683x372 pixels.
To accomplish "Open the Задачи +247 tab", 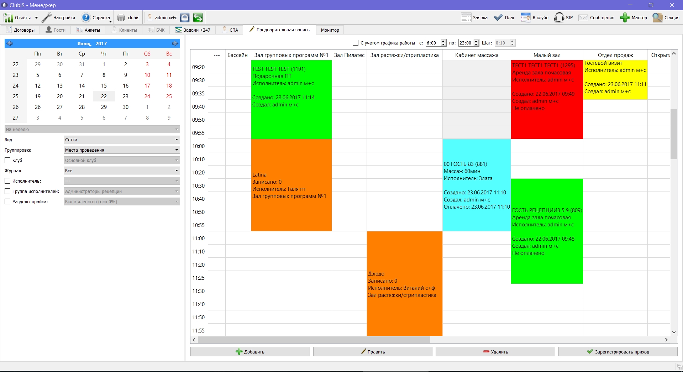I will pyautogui.click(x=193, y=30).
